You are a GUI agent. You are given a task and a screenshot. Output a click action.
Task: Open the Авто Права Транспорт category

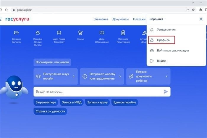click(x=59, y=37)
